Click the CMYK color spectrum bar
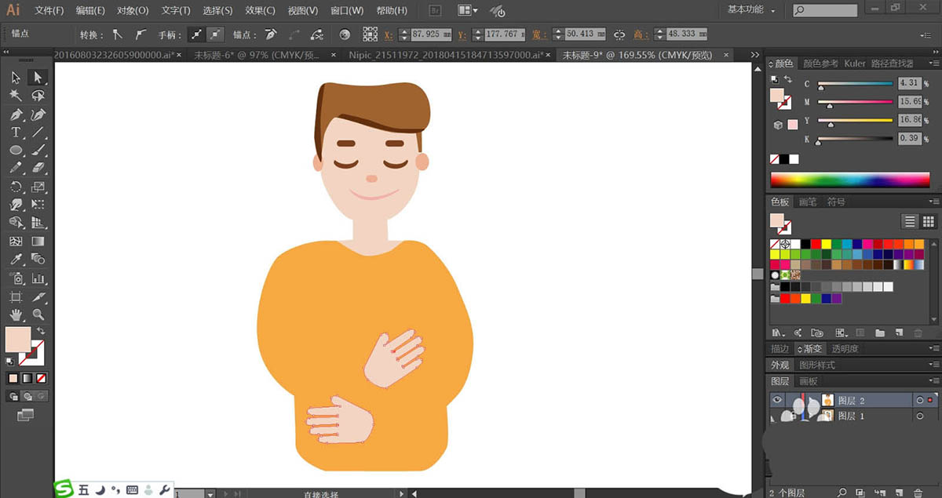942x498 pixels. pos(850,180)
